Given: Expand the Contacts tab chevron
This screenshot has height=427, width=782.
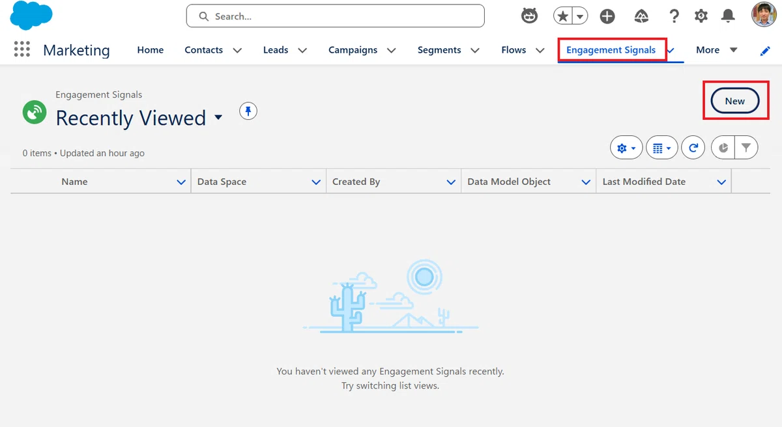Looking at the screenshot, I should tap(238, 51).
